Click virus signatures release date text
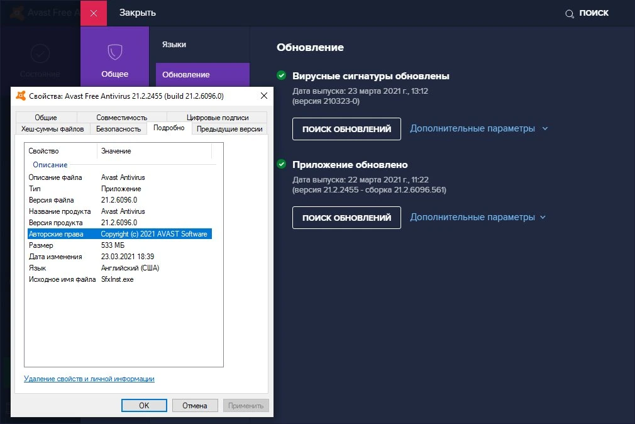Image resolution: width=635 pixels, height=424 pixels. point(360,91)
